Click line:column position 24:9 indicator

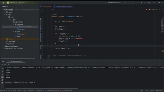pos(142,91)
